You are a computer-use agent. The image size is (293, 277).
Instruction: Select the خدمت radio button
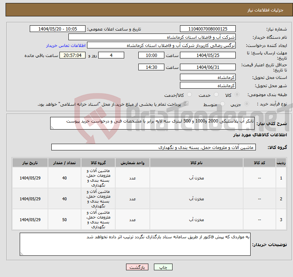point(216,95)
